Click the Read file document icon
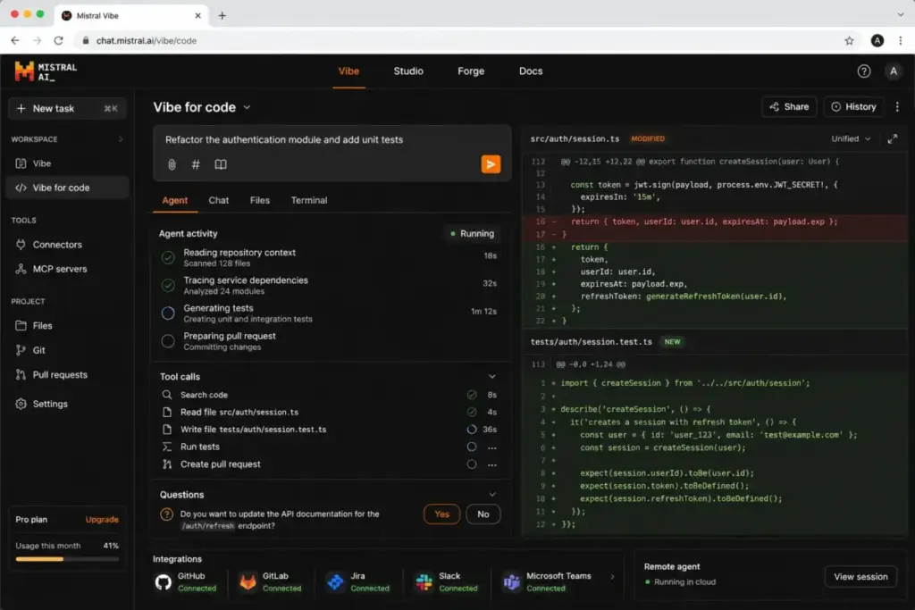Image resolution: width=915 pixels, height=610 pixels. (x=167, y=413)
